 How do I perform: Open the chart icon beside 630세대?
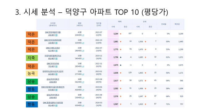[x=83, y=105]
